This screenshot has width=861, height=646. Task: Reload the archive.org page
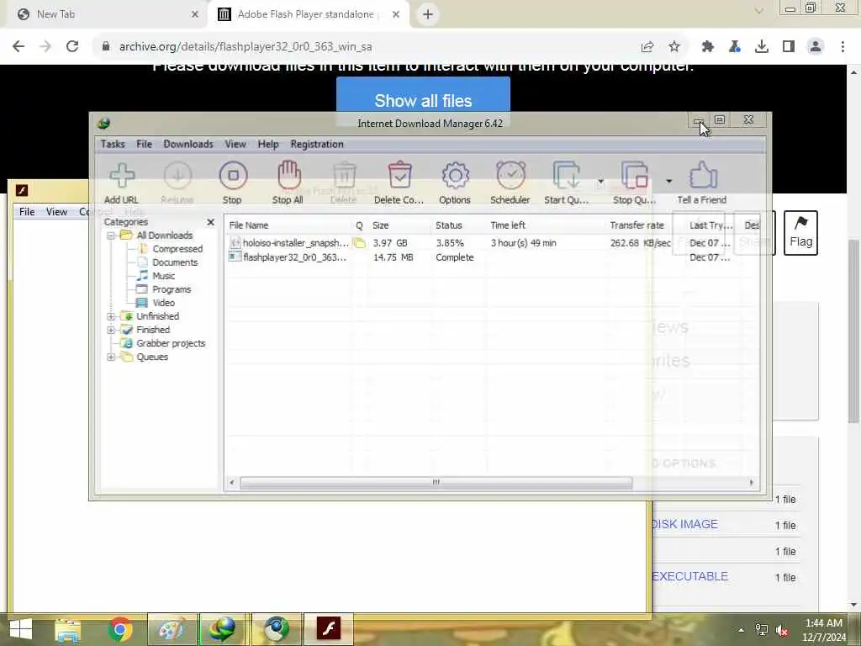pyautogui.click(x=72, y=47)
